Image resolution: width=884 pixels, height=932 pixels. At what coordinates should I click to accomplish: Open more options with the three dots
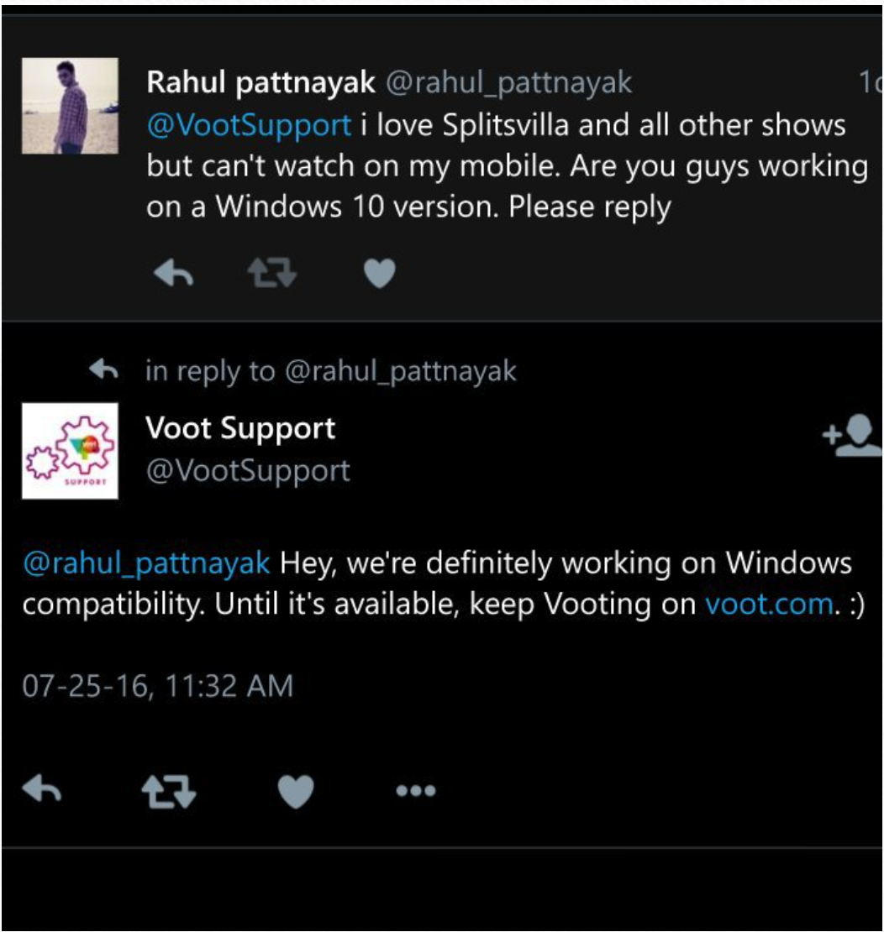416,791
